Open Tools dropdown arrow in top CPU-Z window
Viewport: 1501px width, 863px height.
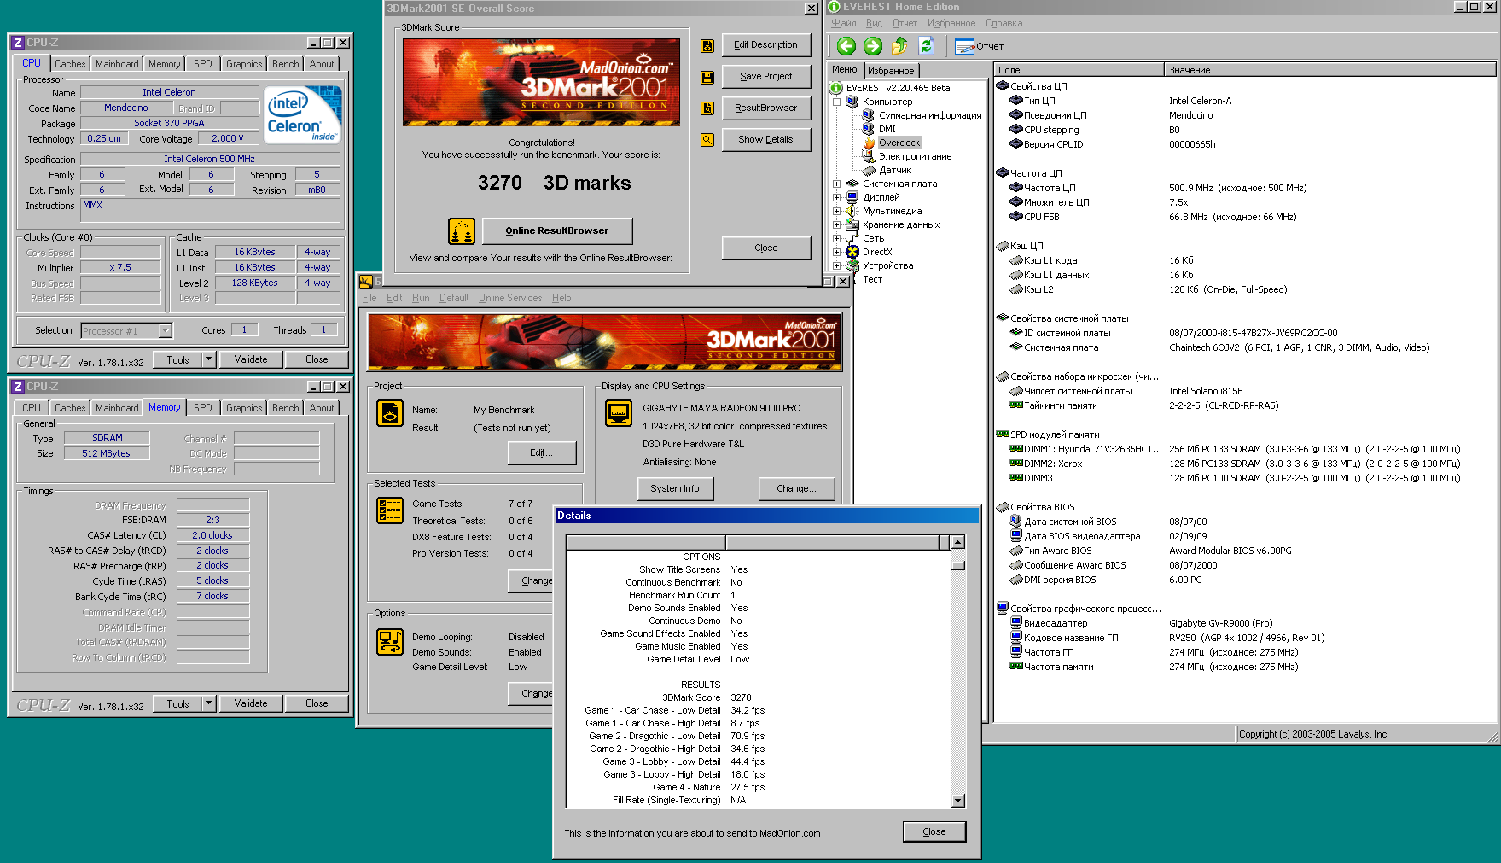(x=208, y=359)
